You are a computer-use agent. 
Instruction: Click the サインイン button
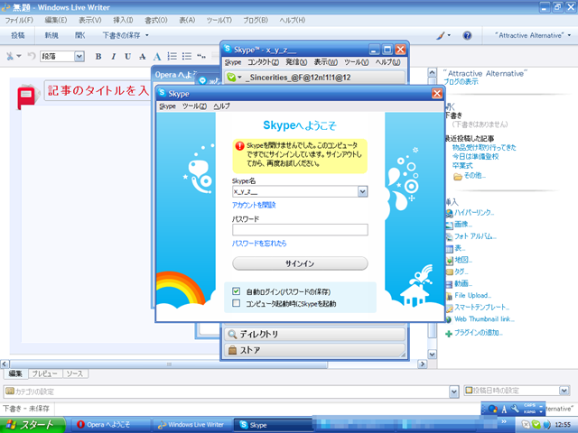click(300, 263)
